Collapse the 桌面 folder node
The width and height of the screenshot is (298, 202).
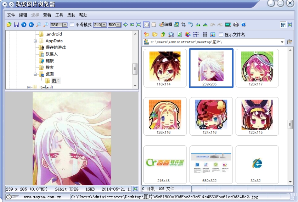coord(35,74)
